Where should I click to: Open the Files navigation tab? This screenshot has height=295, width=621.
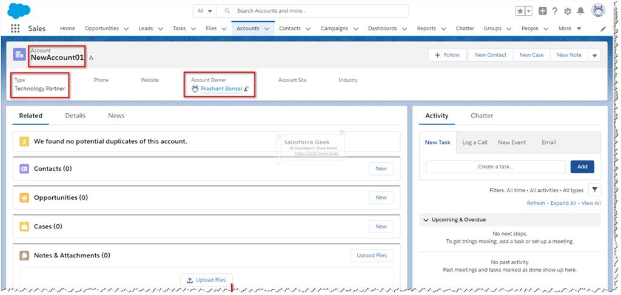coord(211,28)
